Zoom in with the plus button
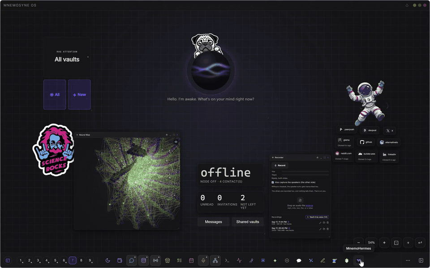 coord(384,243)
